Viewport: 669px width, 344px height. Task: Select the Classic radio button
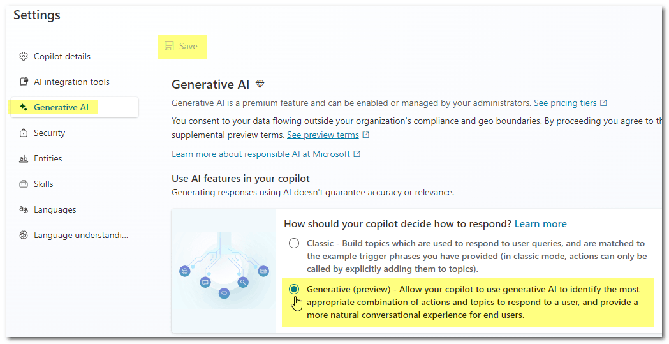tap(293, 243)
